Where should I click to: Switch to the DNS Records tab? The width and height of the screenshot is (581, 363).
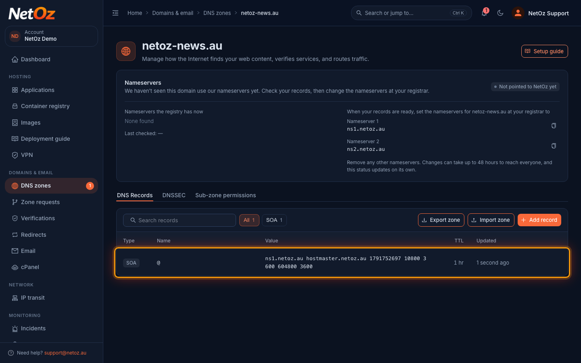tap(135, 195)
